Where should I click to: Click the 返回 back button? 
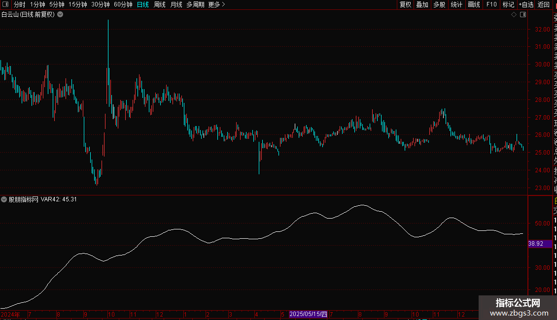click(x=544, y=4)
